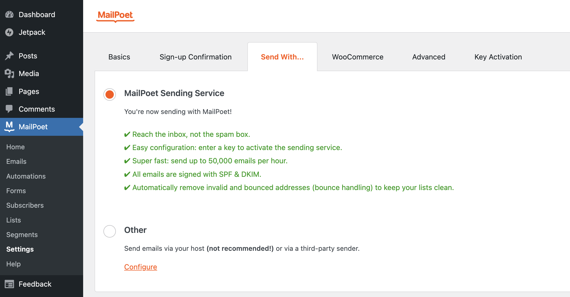Click the Comments speech bubble icon

[9, 109]
